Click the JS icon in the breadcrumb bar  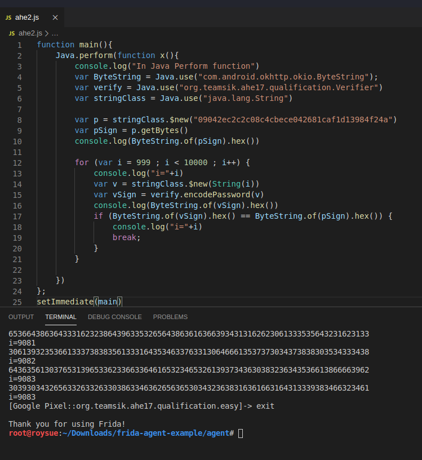click(12, 33)
